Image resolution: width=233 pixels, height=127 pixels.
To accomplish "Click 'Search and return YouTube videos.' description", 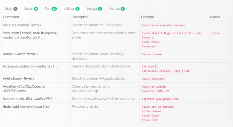I will click(x=97, y=25).
